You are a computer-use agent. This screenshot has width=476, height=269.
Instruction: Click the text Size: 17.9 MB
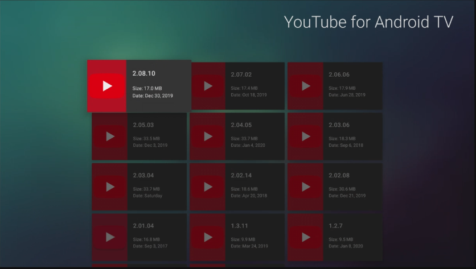(x=342, y=88)
